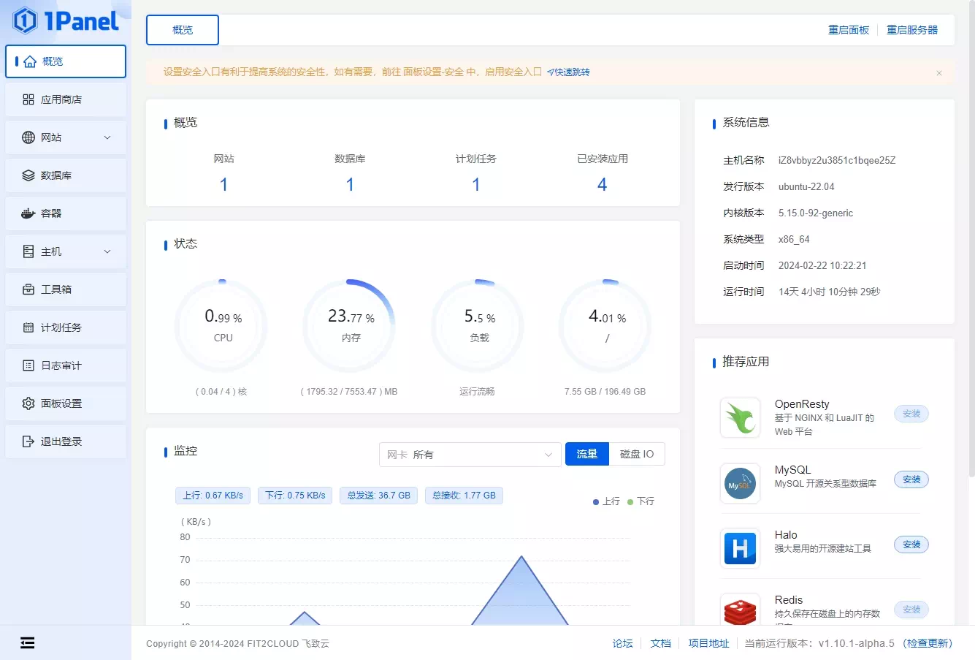Click the page vertical scrollbar
This screenshot has width=975, height=660.
click(971, 238)
